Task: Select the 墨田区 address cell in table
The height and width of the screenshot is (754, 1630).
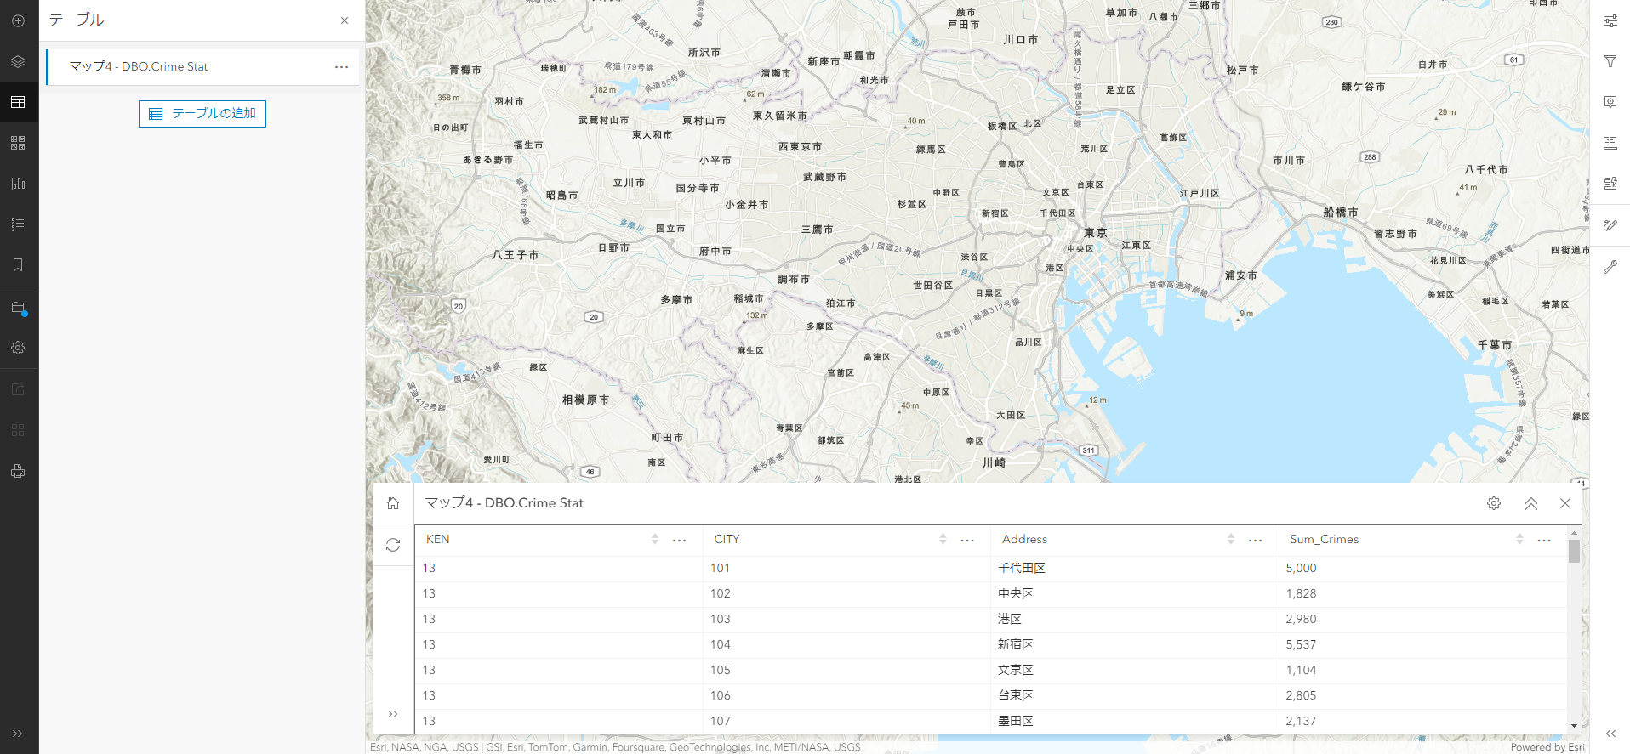Action: tap(1135, 721)
